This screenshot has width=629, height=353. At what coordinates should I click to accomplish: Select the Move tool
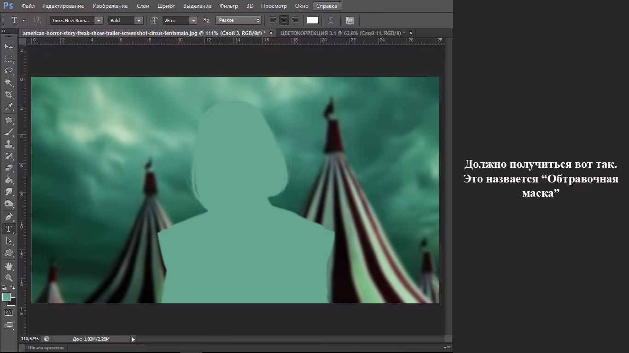pyautogui.click(x=9, y=47)
